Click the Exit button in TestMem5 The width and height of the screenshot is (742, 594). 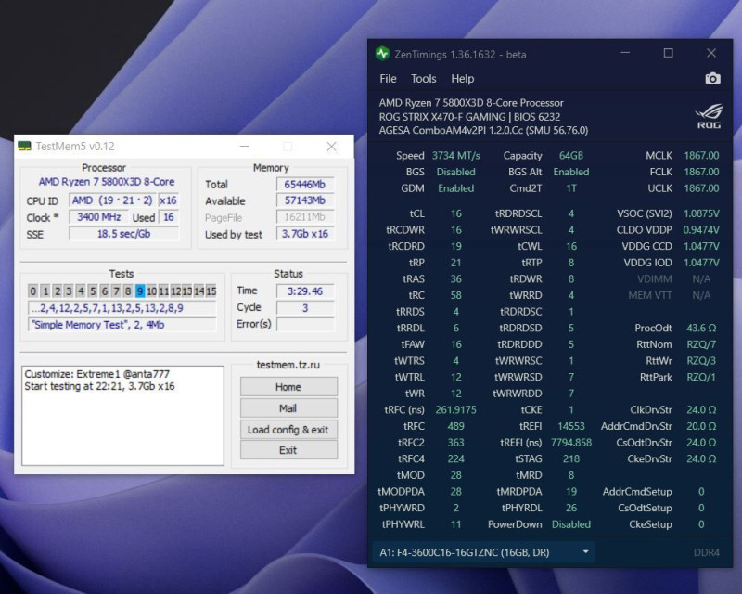coord(288,450)
